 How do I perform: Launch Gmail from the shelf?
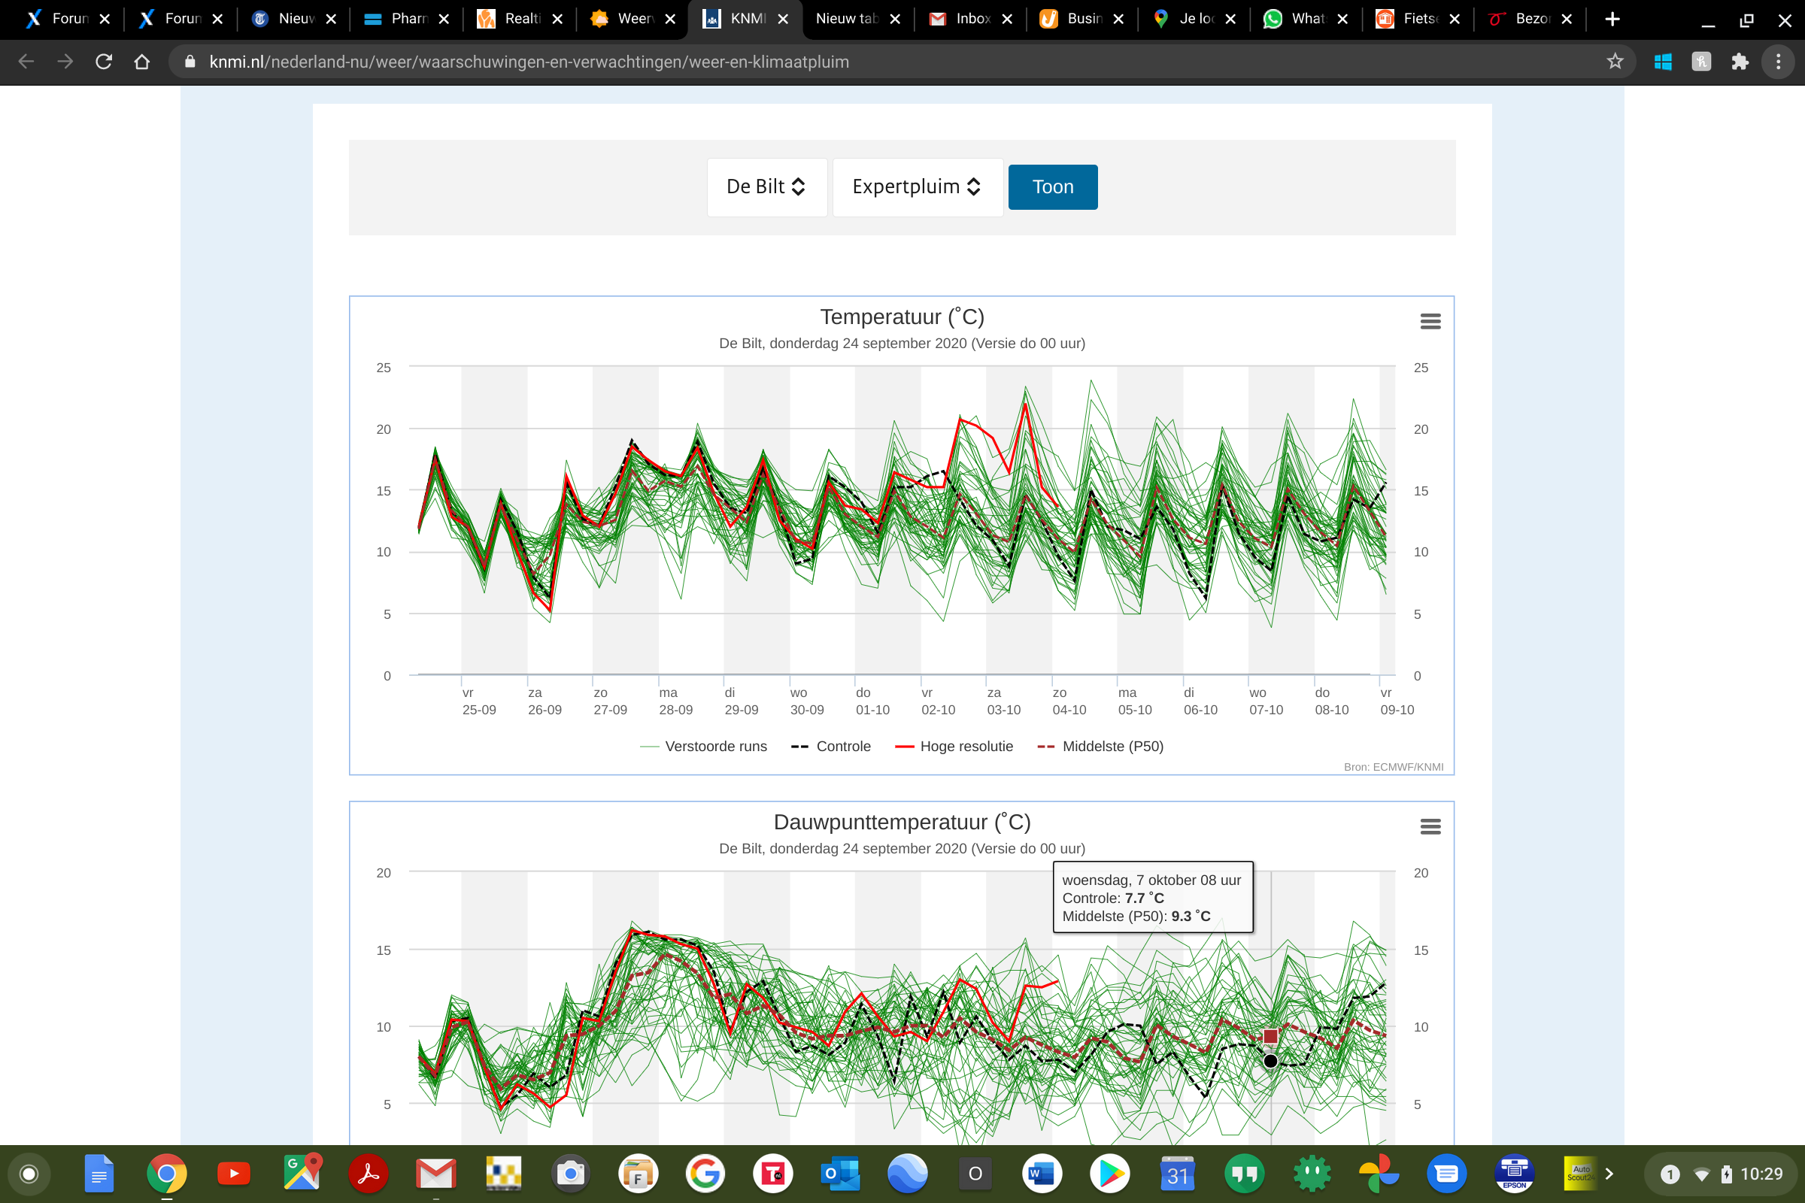436,1173
